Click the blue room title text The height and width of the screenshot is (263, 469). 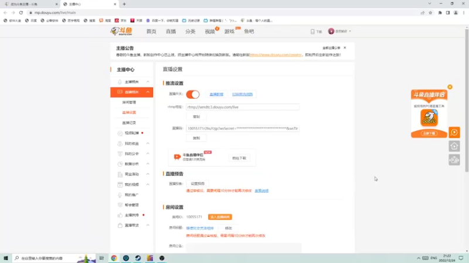point(200,228)
